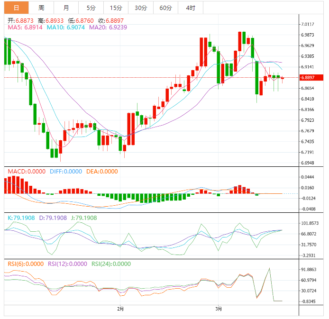
Task: Open the 60分 timeframe tab
Action: tap(165, 8)
